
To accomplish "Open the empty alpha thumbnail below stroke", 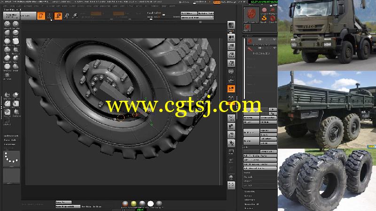I will pos(11,175).
